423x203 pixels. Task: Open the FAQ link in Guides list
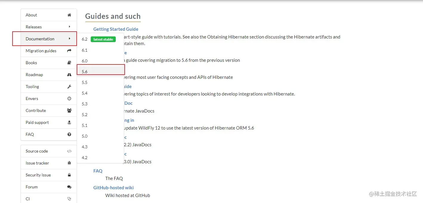click(98, 171)
